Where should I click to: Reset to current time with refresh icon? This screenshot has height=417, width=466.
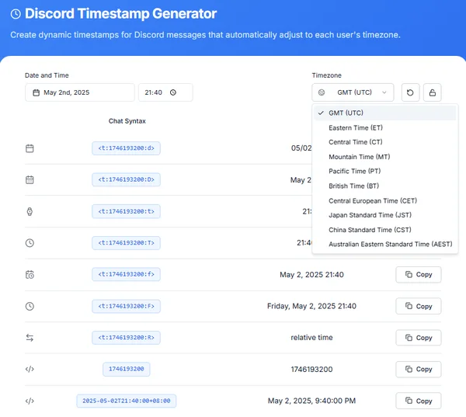[410, 92]
